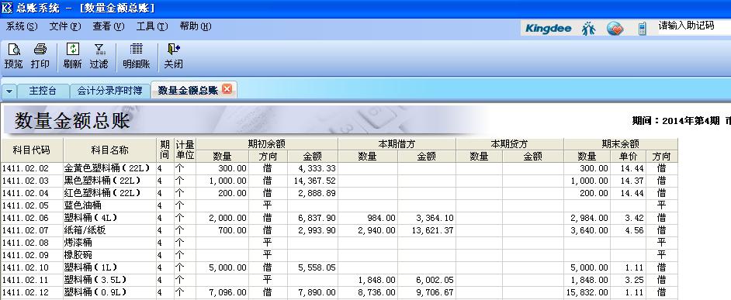Click the people community icon beside Kingdee
The image size is (731, 300).
pos(589,29)
